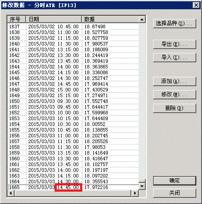
Task: Select row number 1656
Action: (x=15, y=136)
